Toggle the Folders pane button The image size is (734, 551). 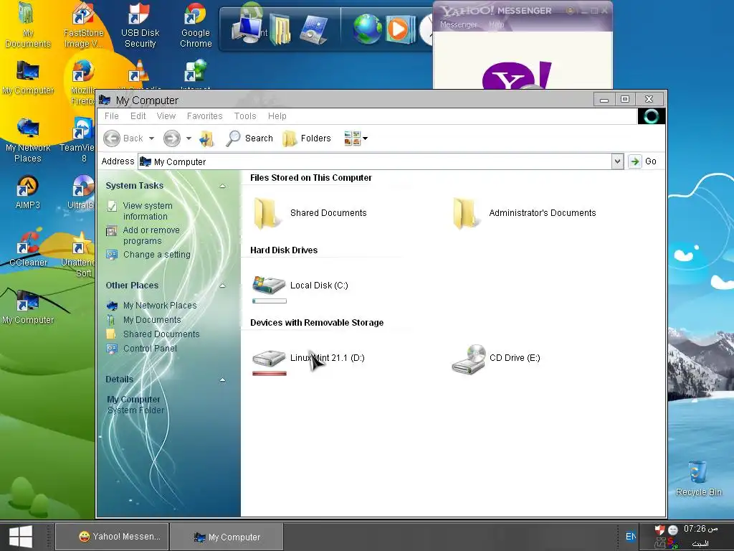(x=307, y=138)
